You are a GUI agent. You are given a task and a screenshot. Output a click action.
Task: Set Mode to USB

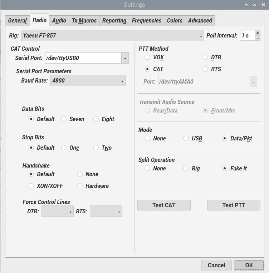(x=186, y=139)
